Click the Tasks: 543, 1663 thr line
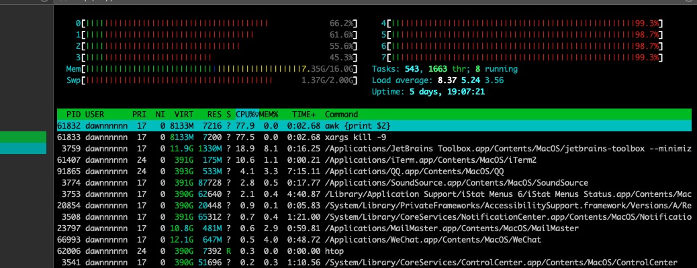 445,69
